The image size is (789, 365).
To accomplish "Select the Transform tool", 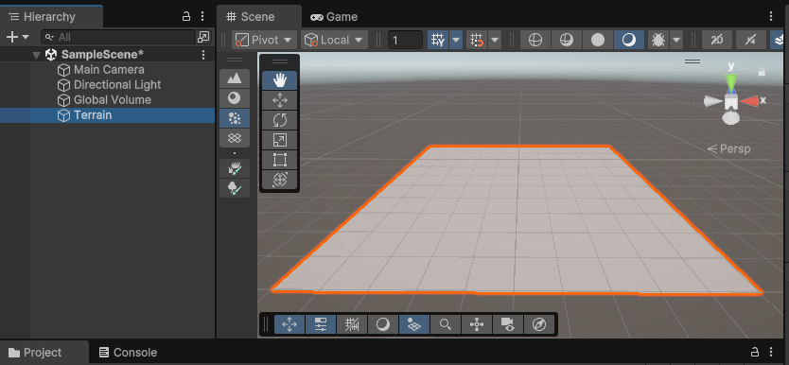I will (x=280, y=180).
